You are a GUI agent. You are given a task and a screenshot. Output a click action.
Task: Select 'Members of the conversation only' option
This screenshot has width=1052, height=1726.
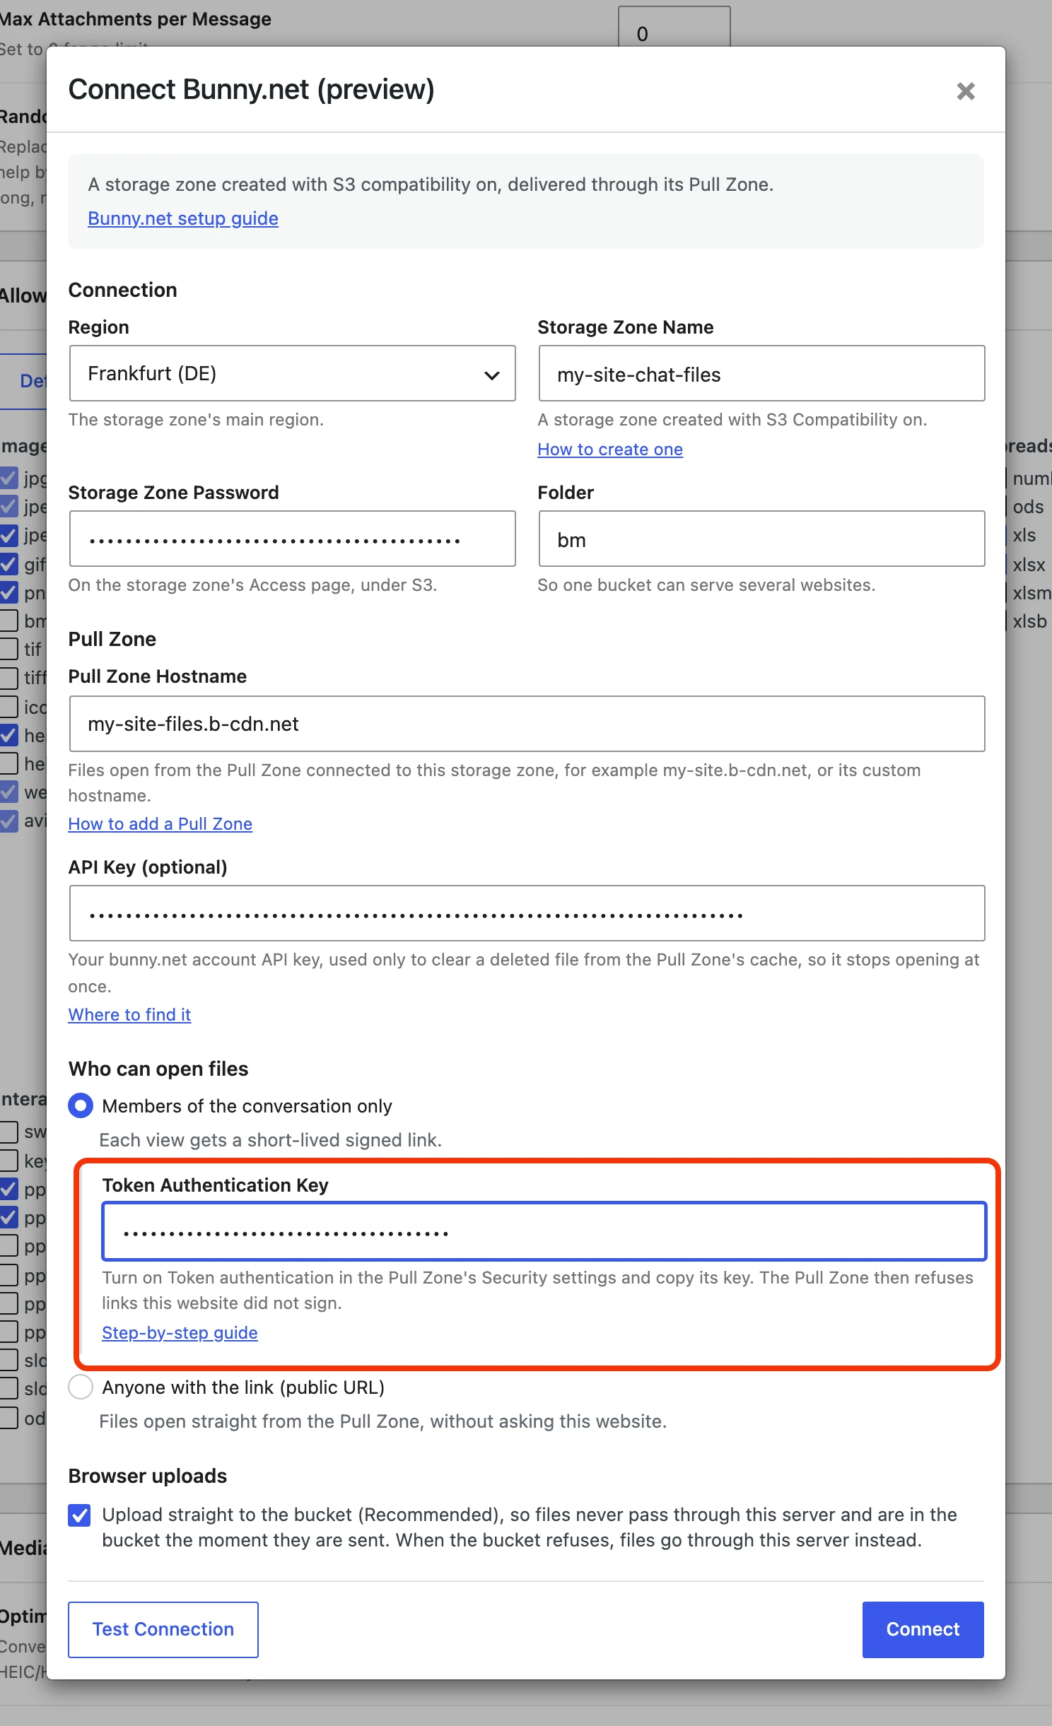[81, 1105]
